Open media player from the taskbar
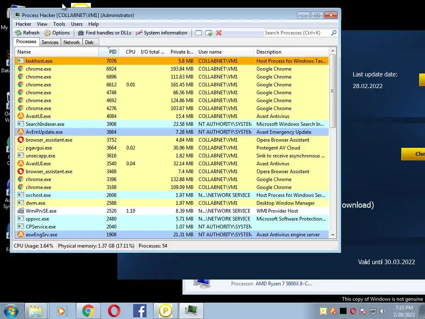This screenshot has height=319, width=425. tap(62, 311)
